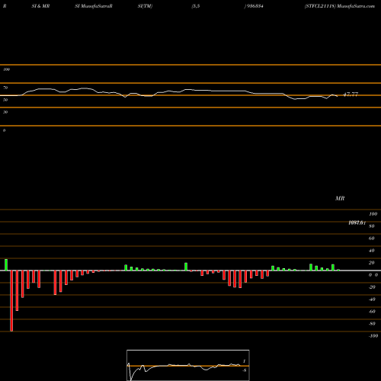Click the tallest red bar reaching -100

(11, 301)
